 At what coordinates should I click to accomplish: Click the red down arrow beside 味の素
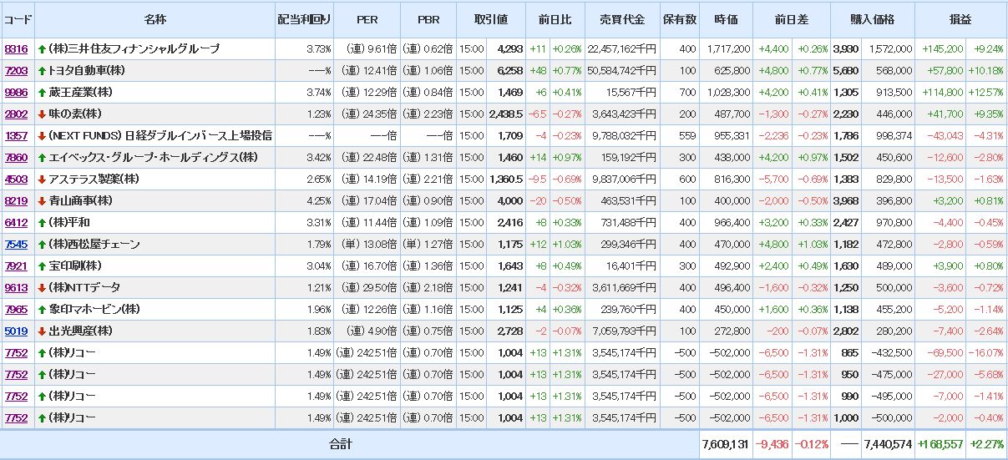[42, 114]
